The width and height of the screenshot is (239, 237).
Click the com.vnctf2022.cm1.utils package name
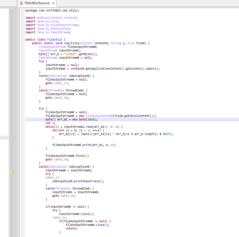point(59,10)
